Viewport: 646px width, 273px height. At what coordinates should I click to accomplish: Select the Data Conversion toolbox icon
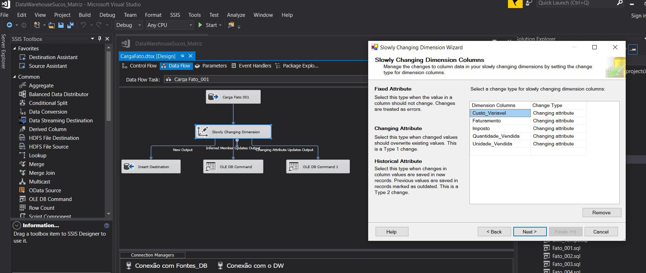[x=22, y=112]
